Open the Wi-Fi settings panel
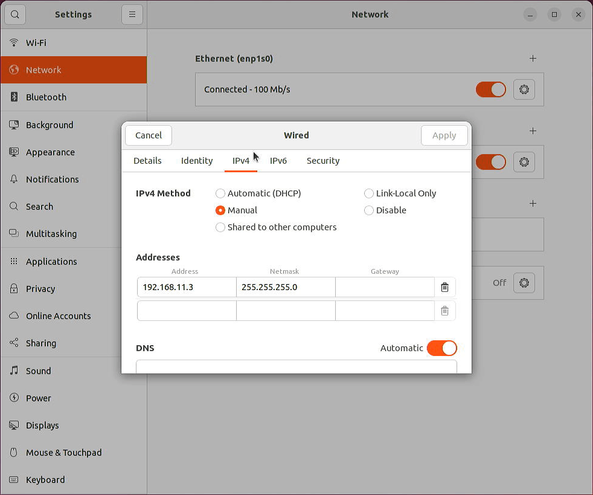Screen dimensions: 593x495 coord(74,42)
